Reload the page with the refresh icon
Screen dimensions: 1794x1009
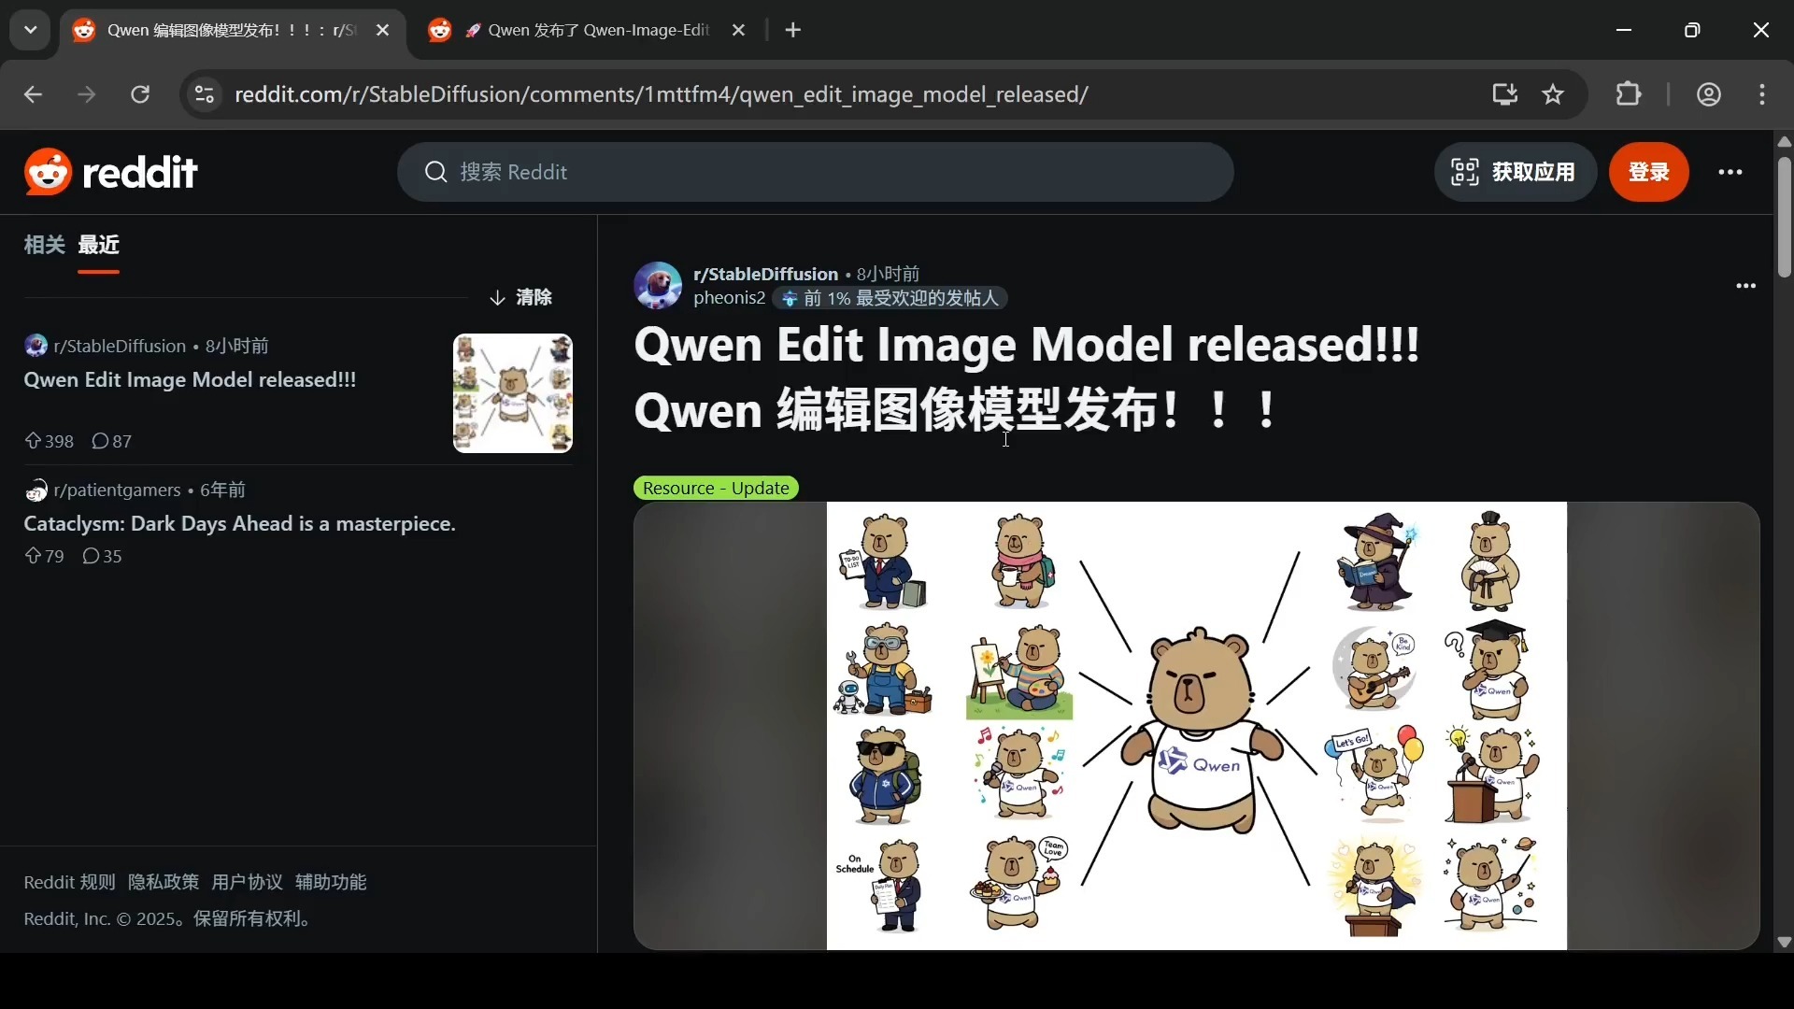(140, 94)
